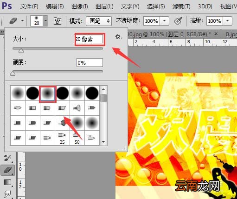This screenshot has width=237, height=199.
Task: Click the 不透明度 100% input field
Action: click(152, 21)
